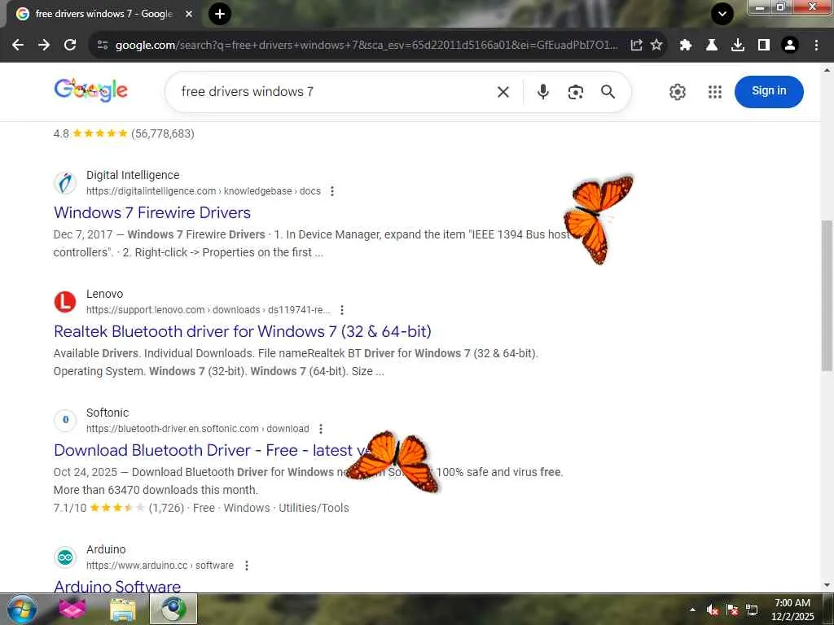The image size is (834, 625).
Task: Open more options for Arduino result
Action: point(246,566)
